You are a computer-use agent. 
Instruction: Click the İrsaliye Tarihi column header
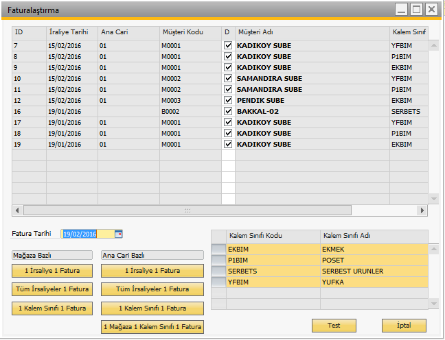pyautogui.click(x=71, y=32)
